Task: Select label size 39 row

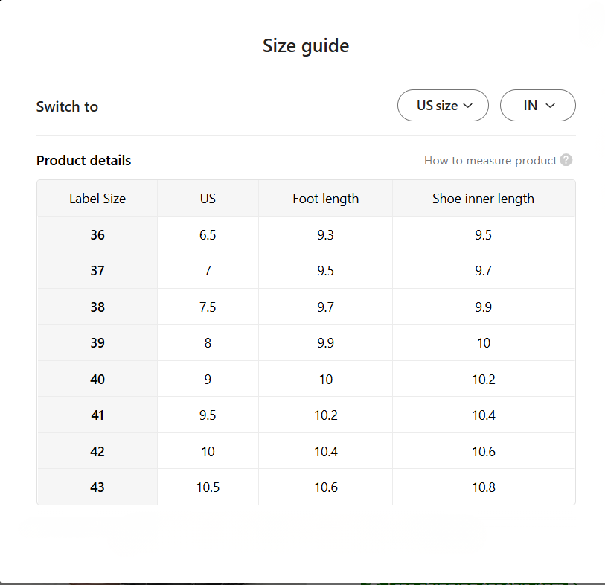Action: tap(97, 343)
